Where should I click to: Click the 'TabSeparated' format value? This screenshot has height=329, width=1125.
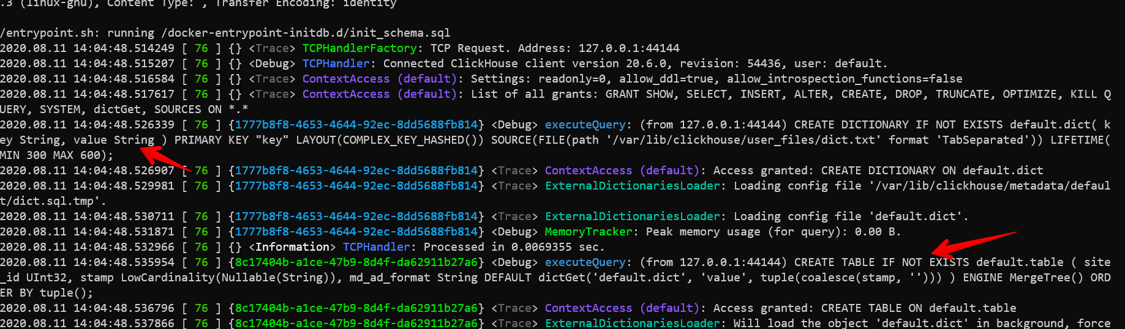[982, 140]
